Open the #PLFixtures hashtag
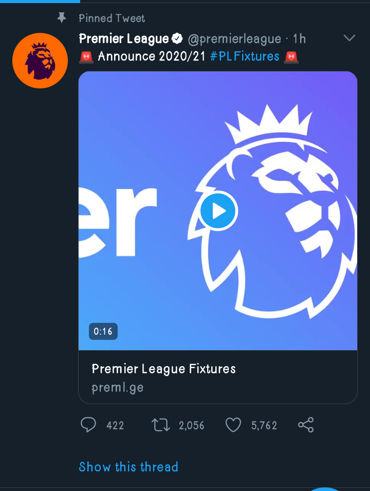Viewport: 370px width, 491px height. point(245,56)
